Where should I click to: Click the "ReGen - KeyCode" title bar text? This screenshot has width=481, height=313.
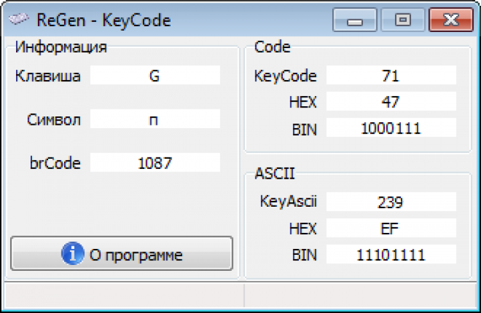point(104,20)
